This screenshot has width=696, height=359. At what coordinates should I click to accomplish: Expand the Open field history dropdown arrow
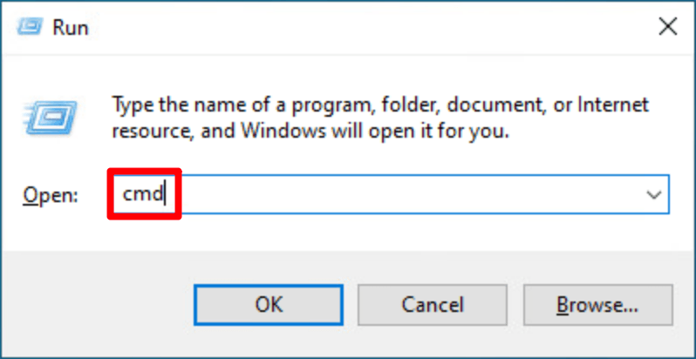pyautogui.click(x=654, y=194)
